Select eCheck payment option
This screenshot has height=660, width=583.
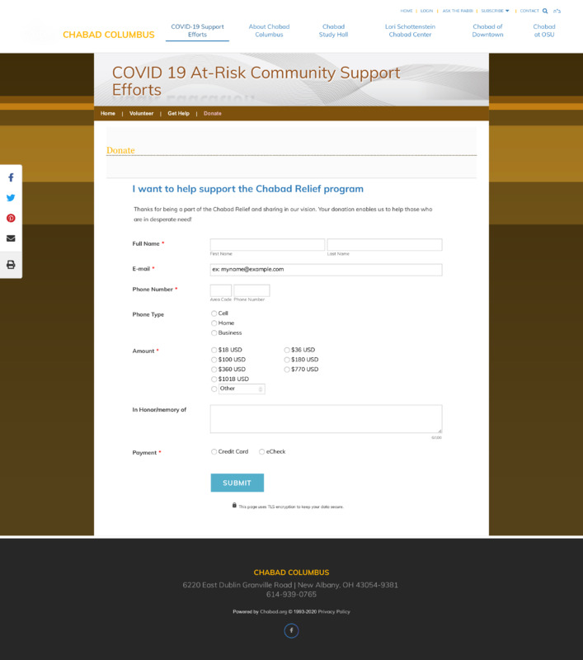[x=261, y=451]
